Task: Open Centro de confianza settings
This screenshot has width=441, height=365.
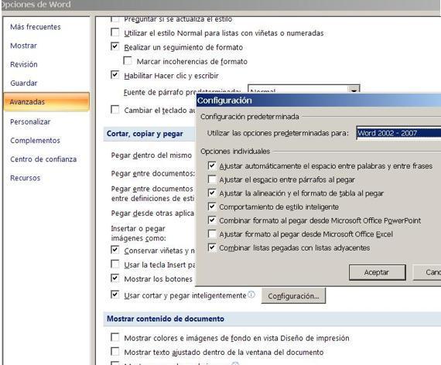Action: click(x=43, y=159)
